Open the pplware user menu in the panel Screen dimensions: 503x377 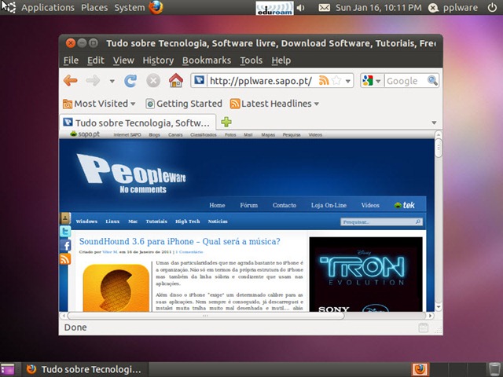pos(453,7)
